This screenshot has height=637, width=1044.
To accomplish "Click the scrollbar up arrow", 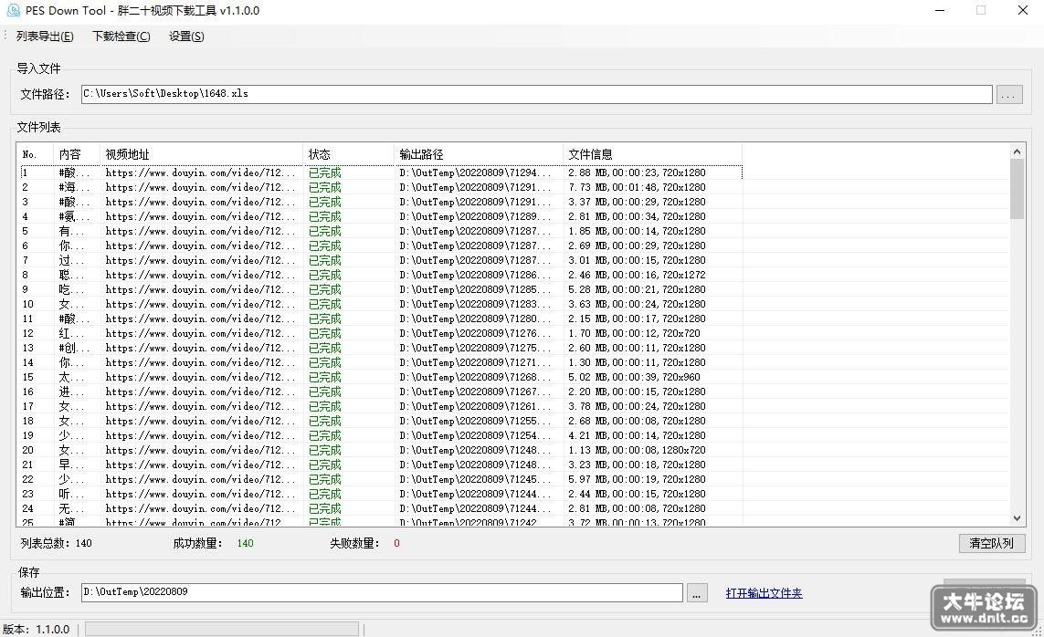I will click(x=1017, y=151).
